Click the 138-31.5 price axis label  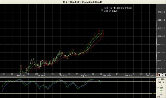161,20
